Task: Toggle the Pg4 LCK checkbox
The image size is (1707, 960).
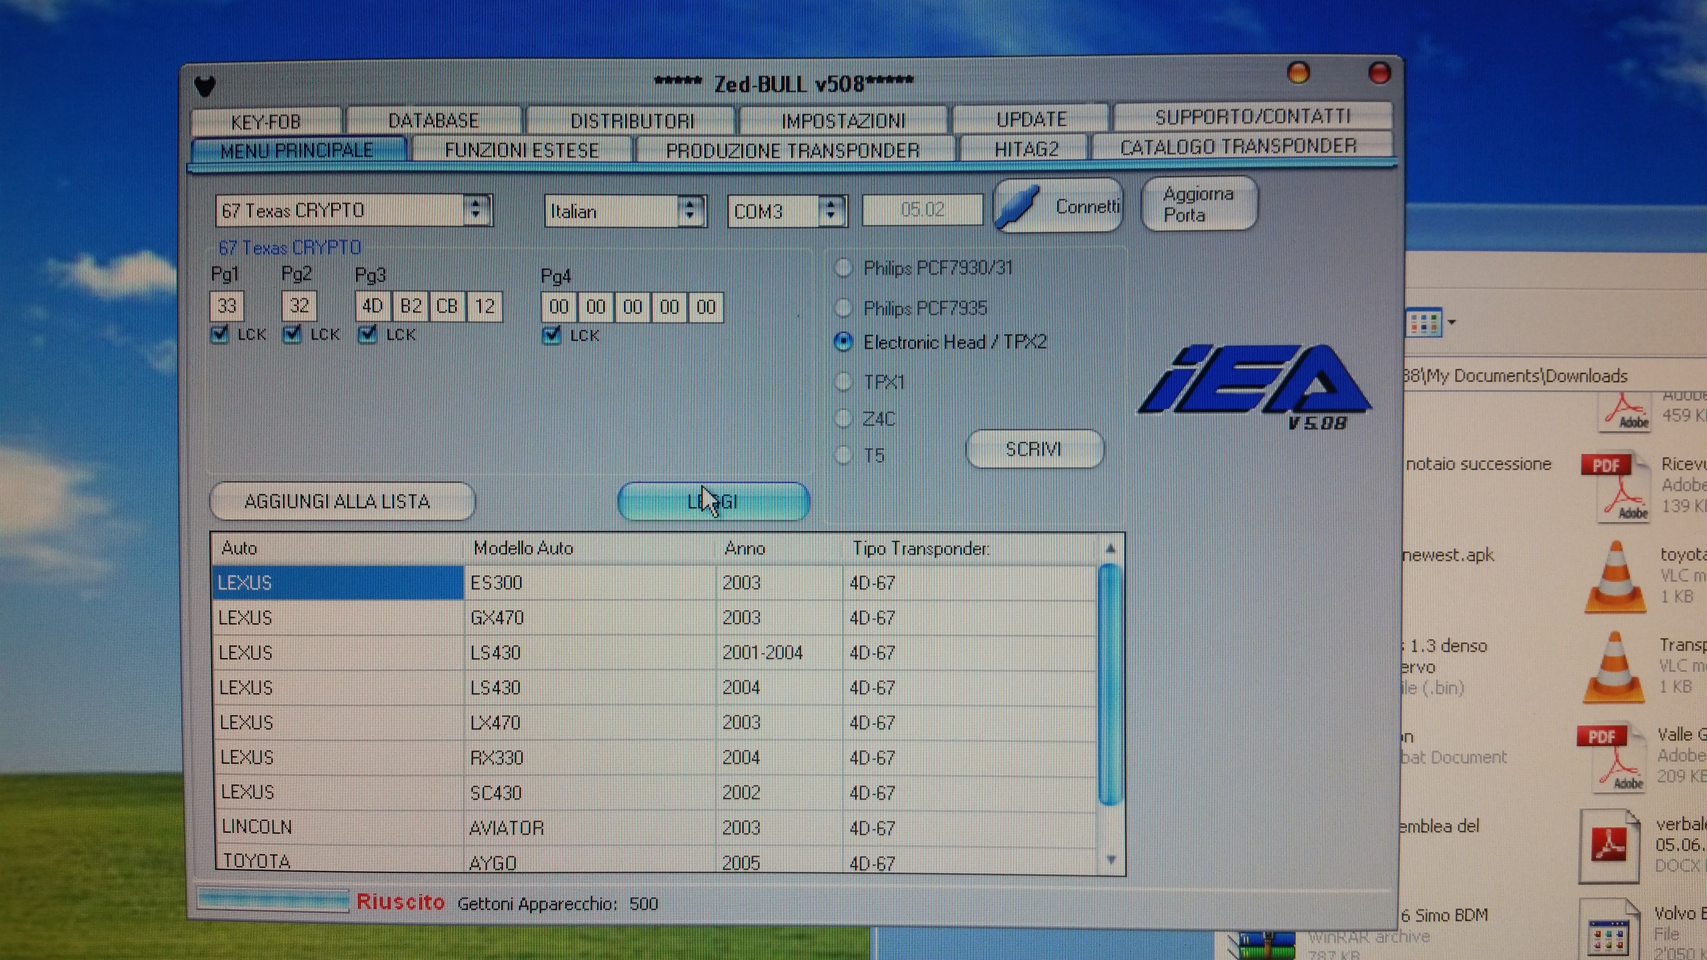Action: pyautogui.click(x=551, y=335)
